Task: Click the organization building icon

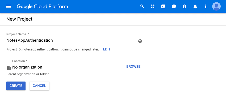Action: tap(9, 68)
